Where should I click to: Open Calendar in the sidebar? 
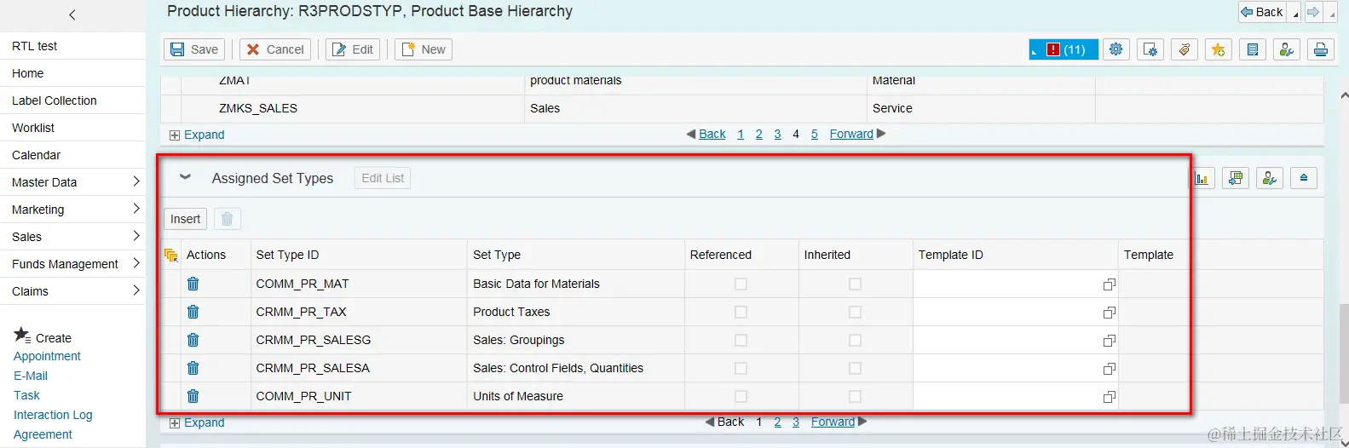point(37,155)
